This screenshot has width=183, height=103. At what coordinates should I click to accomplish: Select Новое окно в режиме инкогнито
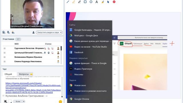90,91
